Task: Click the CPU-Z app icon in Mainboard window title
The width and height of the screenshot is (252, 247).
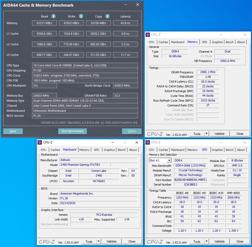Action: pos(40,142)
